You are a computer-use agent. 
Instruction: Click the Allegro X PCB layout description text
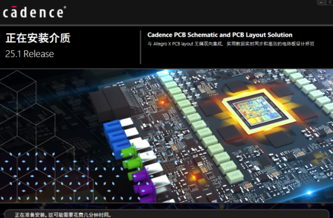tap(230, 44)
